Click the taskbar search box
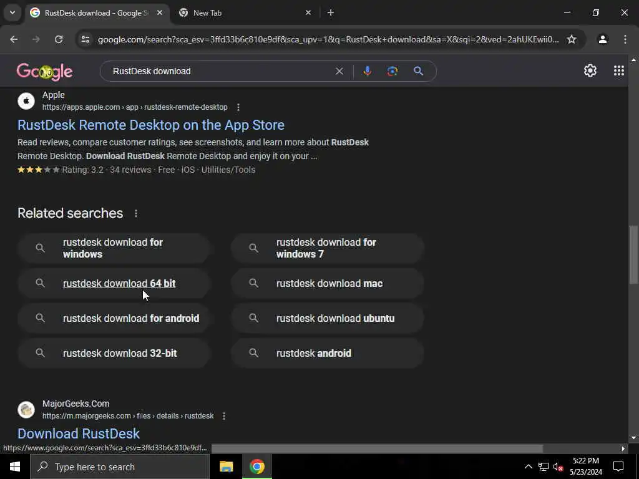Screen dimensions: 639x479 click(x=120, y=467)
